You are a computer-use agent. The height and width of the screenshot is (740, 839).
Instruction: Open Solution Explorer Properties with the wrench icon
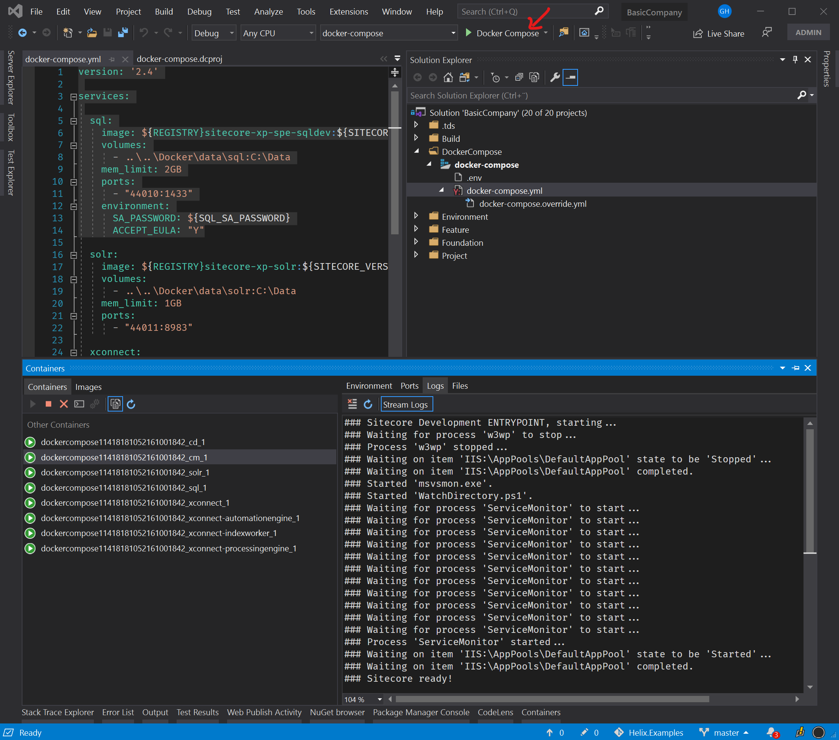pos(555,77)
